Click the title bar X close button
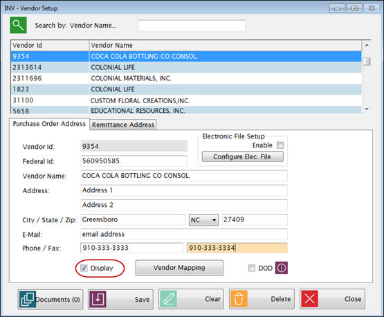Image resolution: width=384 pixels, height=317 pixels. click(372, 8)
